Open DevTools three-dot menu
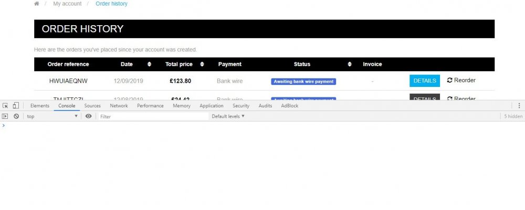Image resolution: width=525 pixels, height=210 pixels. (519, 105)
